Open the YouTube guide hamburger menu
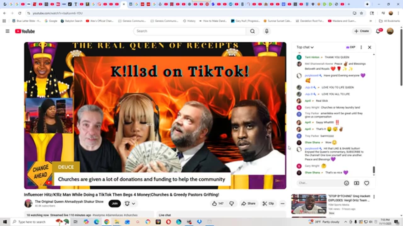The height and width of the screenshot is (226, 403). point(8,31)
